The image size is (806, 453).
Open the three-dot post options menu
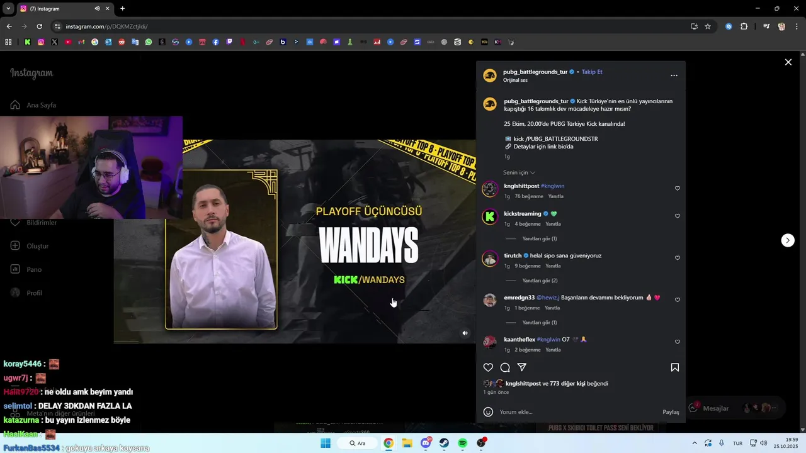[674, 75]
